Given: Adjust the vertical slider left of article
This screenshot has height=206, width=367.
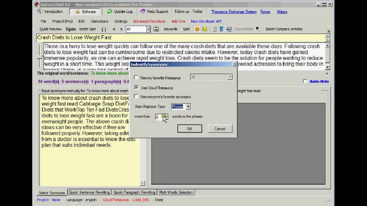Looking at the screenshot, I should 40,57.
